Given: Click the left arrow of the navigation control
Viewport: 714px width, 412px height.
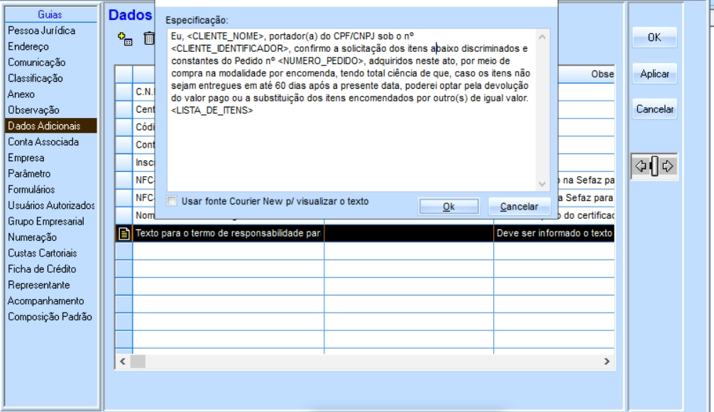Looking at the screenshot, I should [641, 167].
